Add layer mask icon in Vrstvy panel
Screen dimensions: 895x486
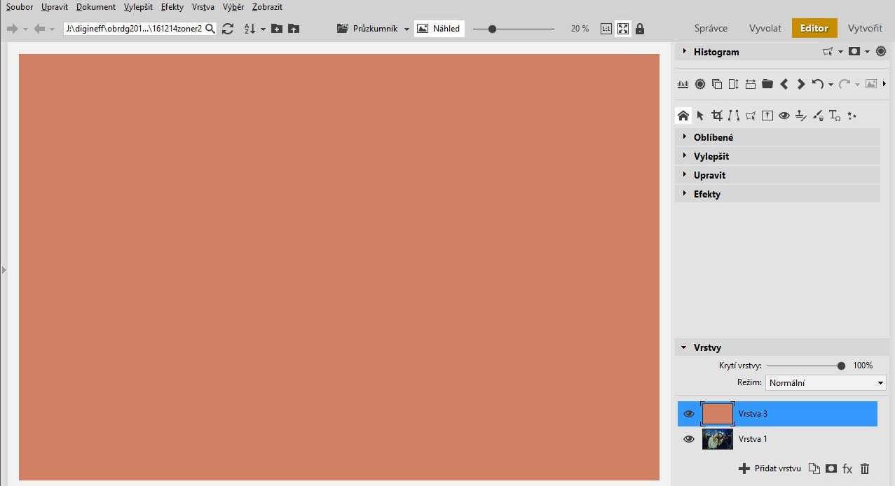coord(831,468)
